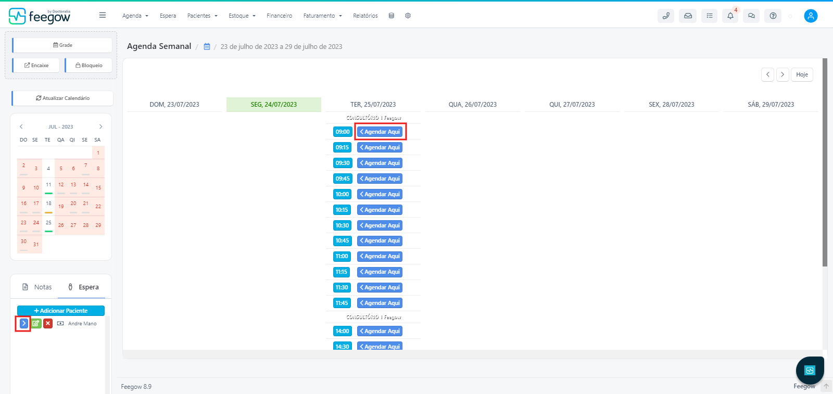Viewport: 833px width, 394px height.
Task: Expand the Estoque dropdown menu
Action: 242,16
